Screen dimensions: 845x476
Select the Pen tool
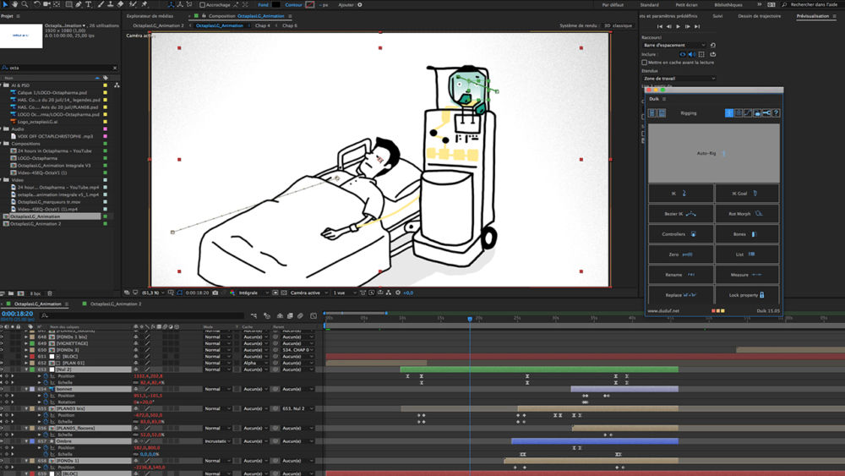(x=79, y=4)
